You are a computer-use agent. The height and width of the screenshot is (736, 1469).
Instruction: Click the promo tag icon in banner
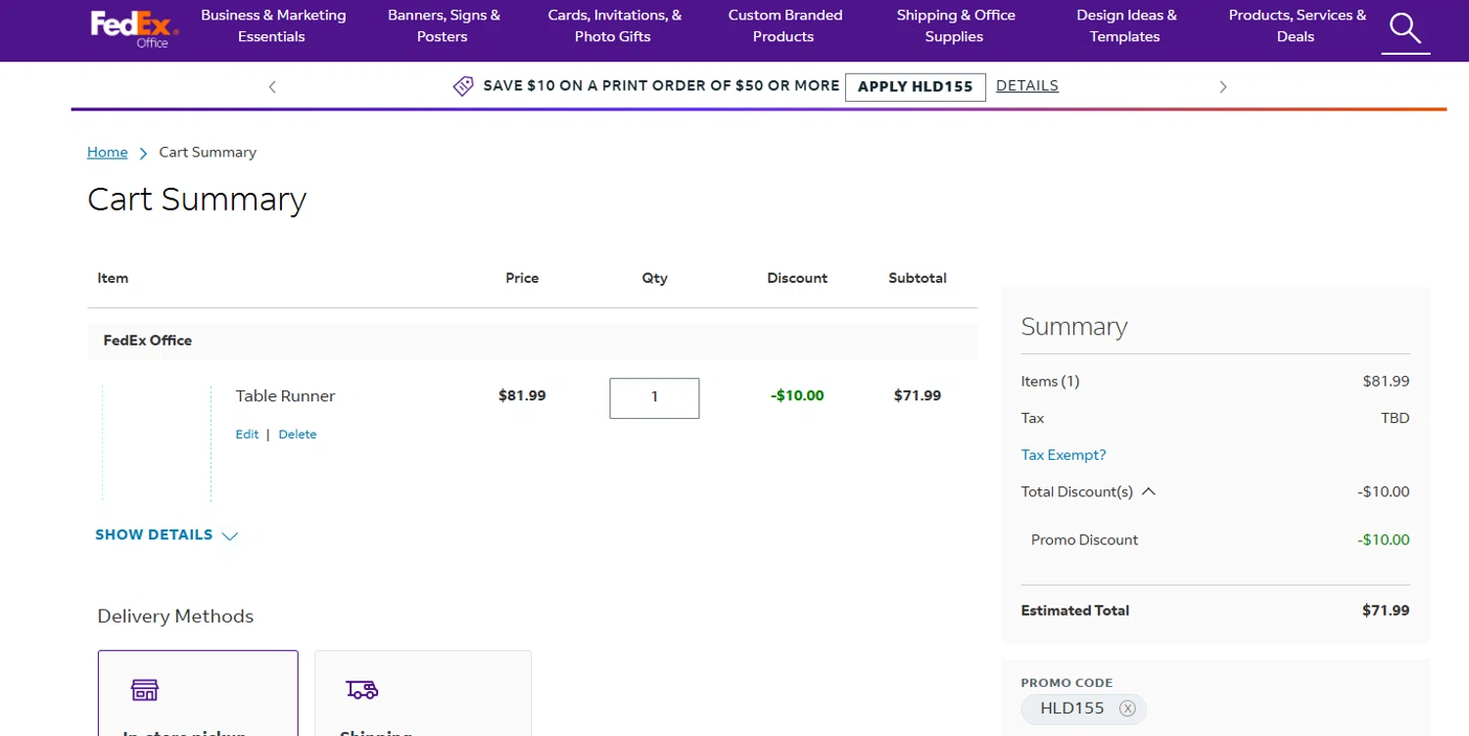click(463, 86)
